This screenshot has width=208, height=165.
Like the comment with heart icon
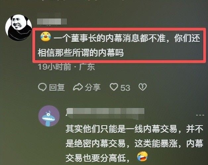(114, 87)
